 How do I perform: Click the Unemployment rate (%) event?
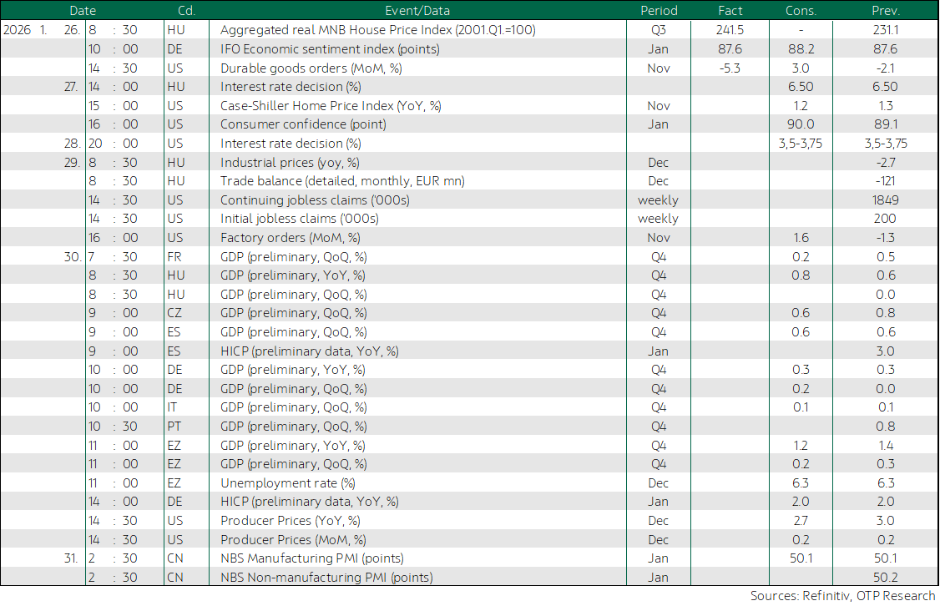tap(288, 483)
